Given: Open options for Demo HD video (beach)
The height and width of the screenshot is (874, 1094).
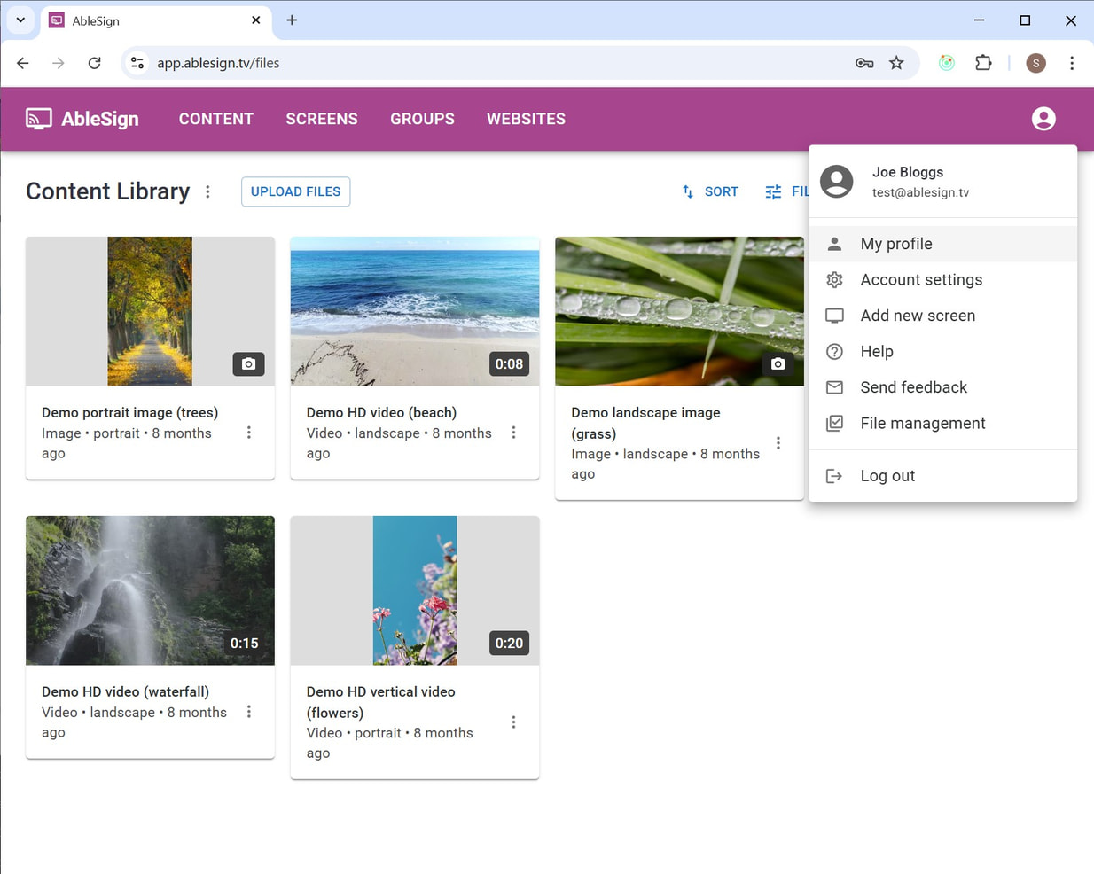Looking at the screenshot, I should point(513,433).
